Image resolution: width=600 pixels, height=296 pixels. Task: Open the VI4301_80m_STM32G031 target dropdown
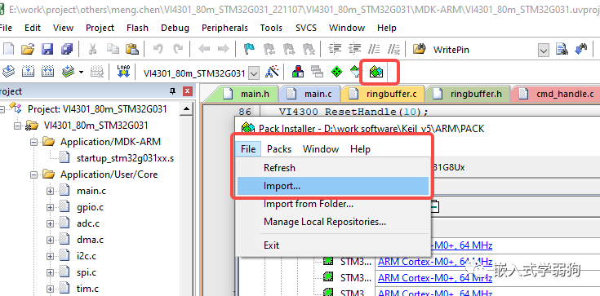pyautogui.click(x=254, y=73)
